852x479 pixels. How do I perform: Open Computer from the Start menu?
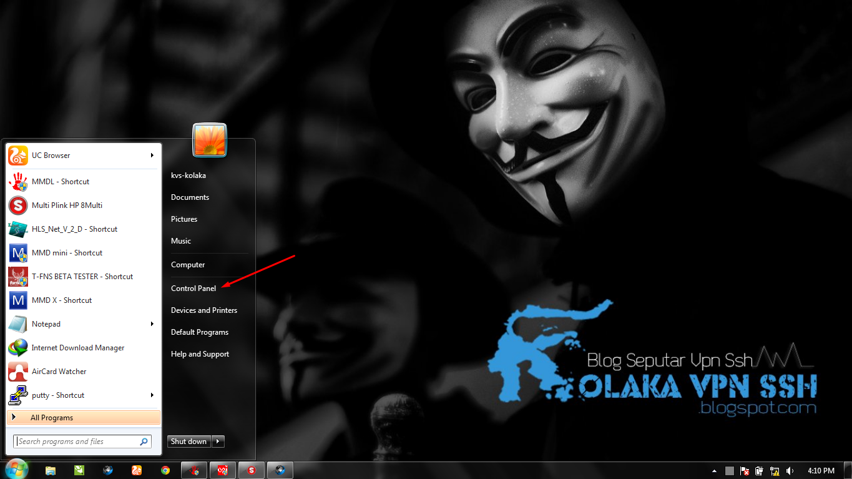188,264
